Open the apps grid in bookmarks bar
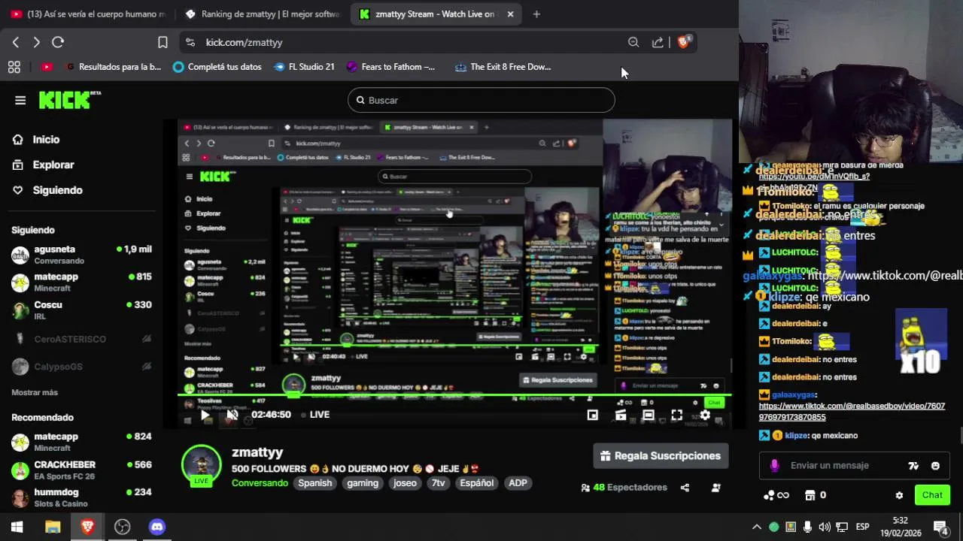Viewport: 963px width, 541px height. tap(14, 67)
